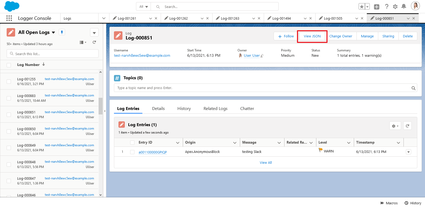Click the Delete button
The image size is (425, 208).
tap(408, 36)
